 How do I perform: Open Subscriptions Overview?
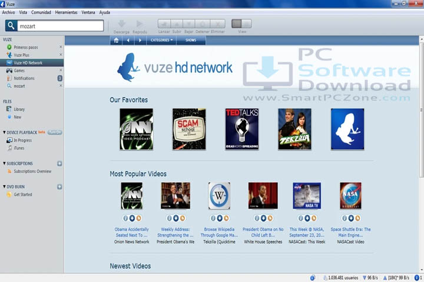click(32, 172)
